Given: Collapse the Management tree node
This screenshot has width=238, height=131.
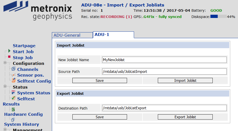Looking at the screenshot, I should tap(5, 129).
